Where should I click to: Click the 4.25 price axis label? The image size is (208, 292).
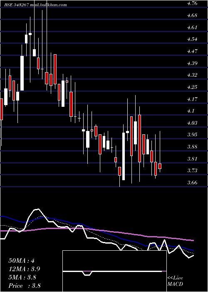coord(192,87)
